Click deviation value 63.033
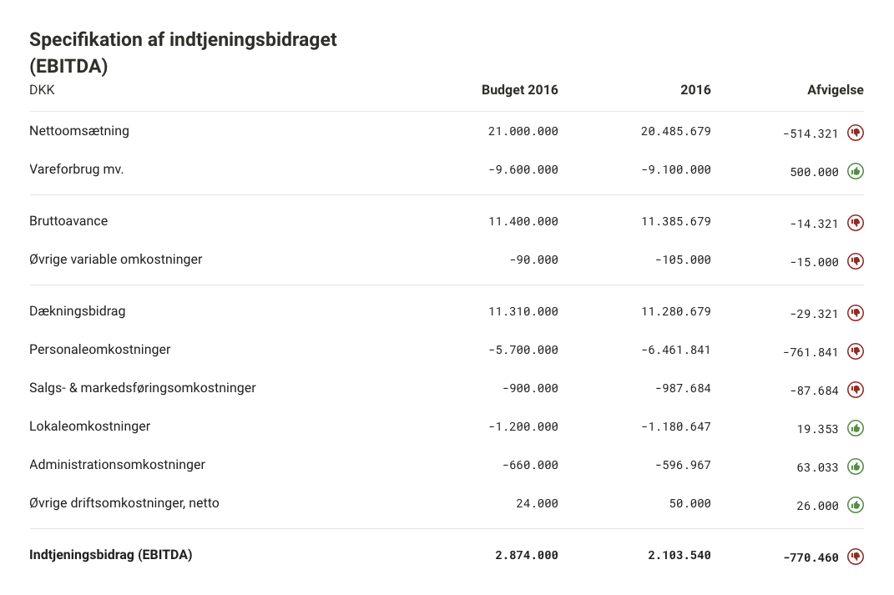The height and width of the screenshot is (595, 894). [x=817, y=468]
